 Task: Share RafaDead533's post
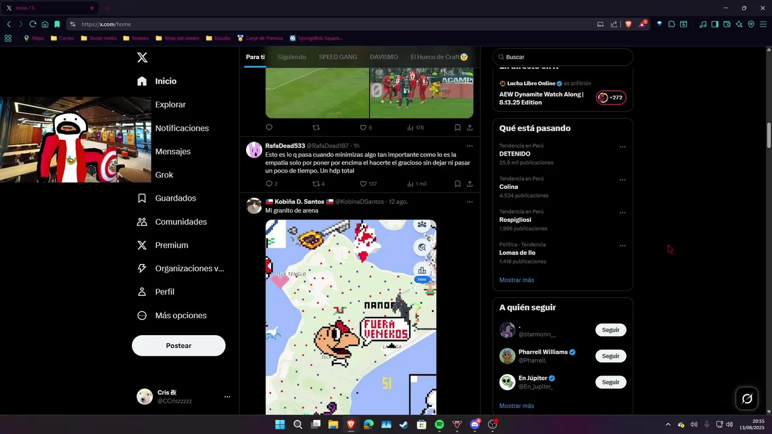coord(470,184)
